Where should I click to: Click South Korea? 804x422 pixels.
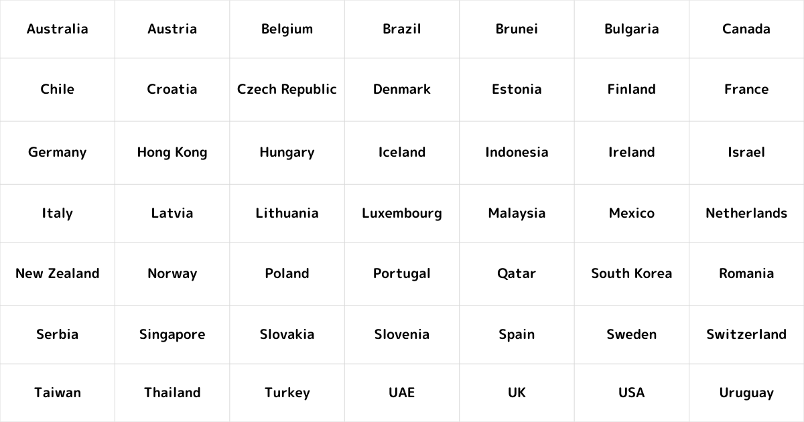[x=632, y=273]
